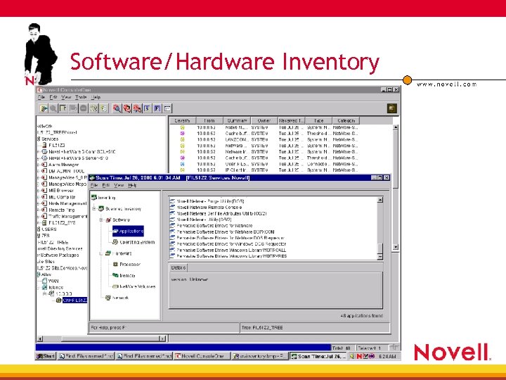Image resolution: width=506 pixels, height=380 pixels.
Task: Click the blue F toolbar icon
Action: [157, 108]
